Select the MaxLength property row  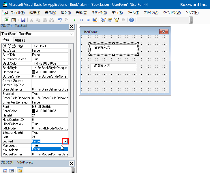click(x=35, y=146)
